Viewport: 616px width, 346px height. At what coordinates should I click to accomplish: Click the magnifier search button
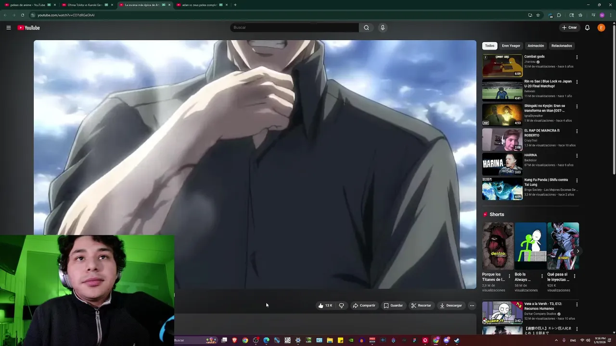point(366,28)
